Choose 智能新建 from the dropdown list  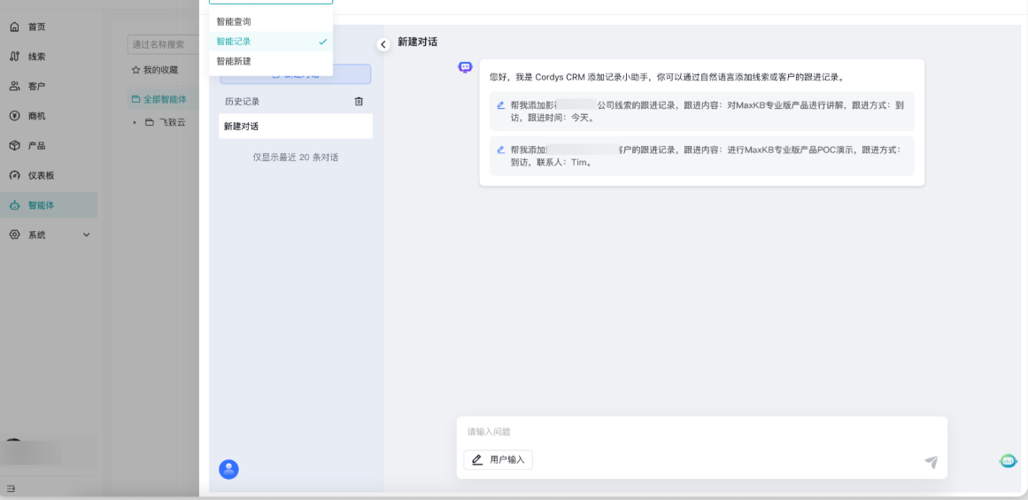point(271,61)
